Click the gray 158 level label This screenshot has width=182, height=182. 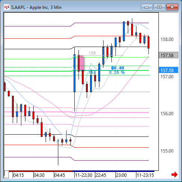tap(92, 53)
